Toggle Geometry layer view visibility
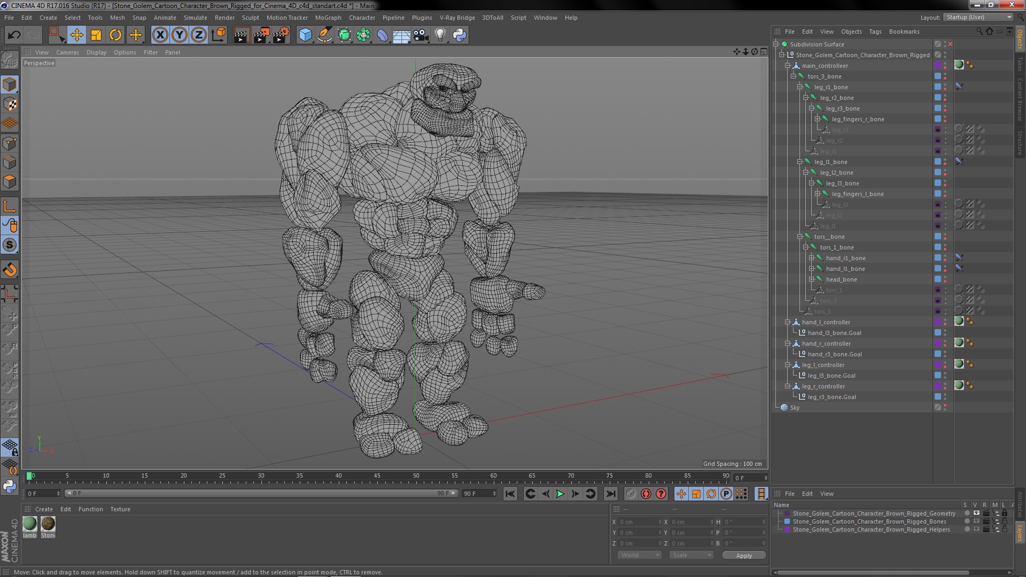The image size is (1026, 577). click(976, 513)
